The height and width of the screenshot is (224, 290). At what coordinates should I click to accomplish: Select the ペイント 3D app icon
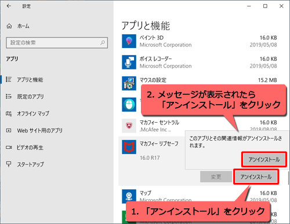point(129,41)
